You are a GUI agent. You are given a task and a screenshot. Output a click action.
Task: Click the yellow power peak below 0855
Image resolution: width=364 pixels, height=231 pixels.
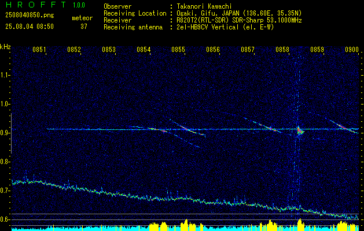pos(185,224)
